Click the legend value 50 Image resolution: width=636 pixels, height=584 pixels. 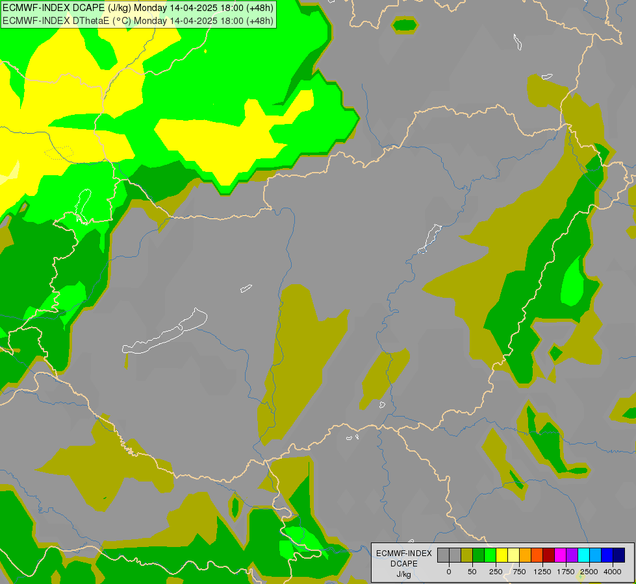pos(472,572)
